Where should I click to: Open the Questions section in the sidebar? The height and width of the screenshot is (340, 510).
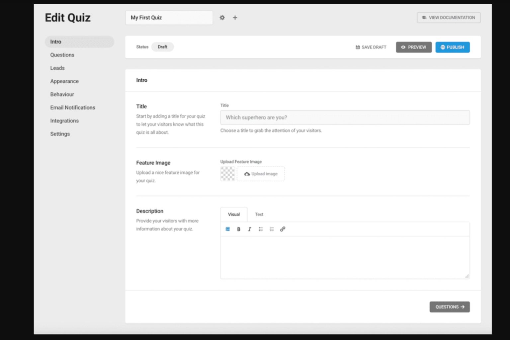[x=62, y=55]
